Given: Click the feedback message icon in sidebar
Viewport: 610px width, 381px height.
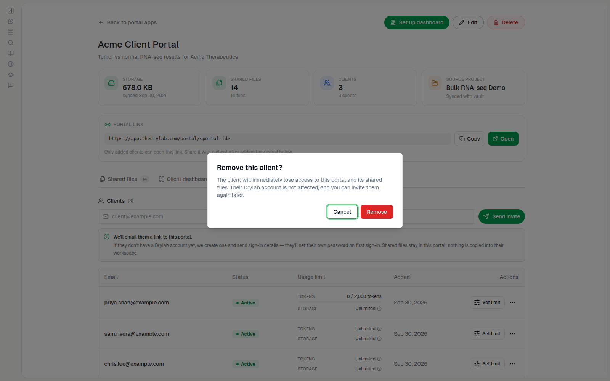Looking at the screenshot, I should click(11, 85).
